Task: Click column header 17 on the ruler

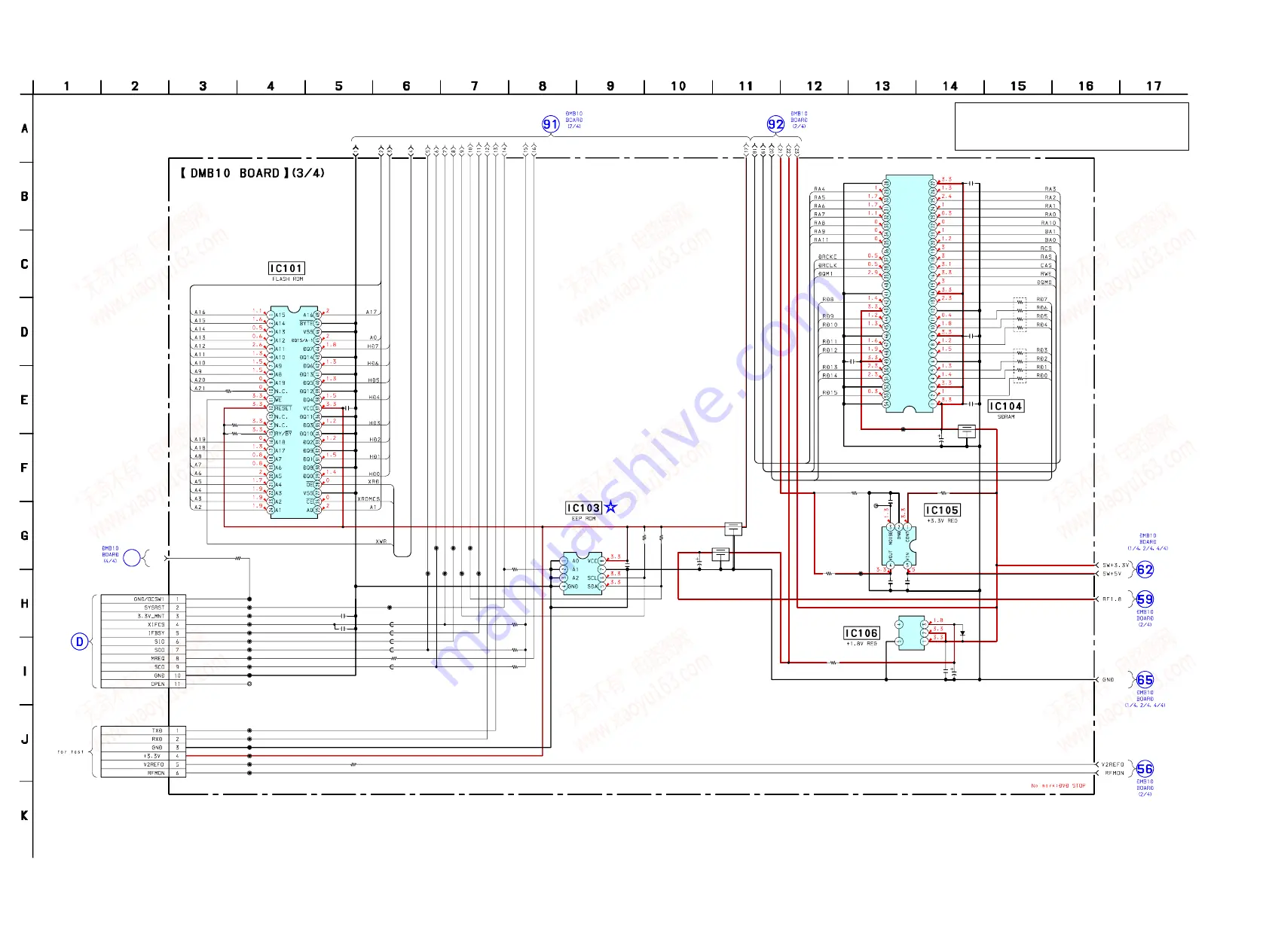Action: [1154, 86]
